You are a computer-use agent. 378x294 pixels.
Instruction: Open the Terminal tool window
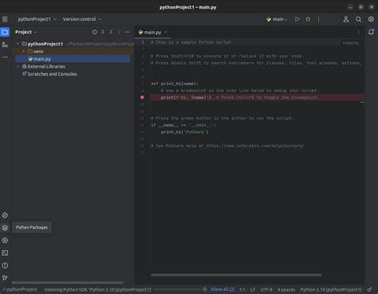pyautogui.click(x=5, y=253)
